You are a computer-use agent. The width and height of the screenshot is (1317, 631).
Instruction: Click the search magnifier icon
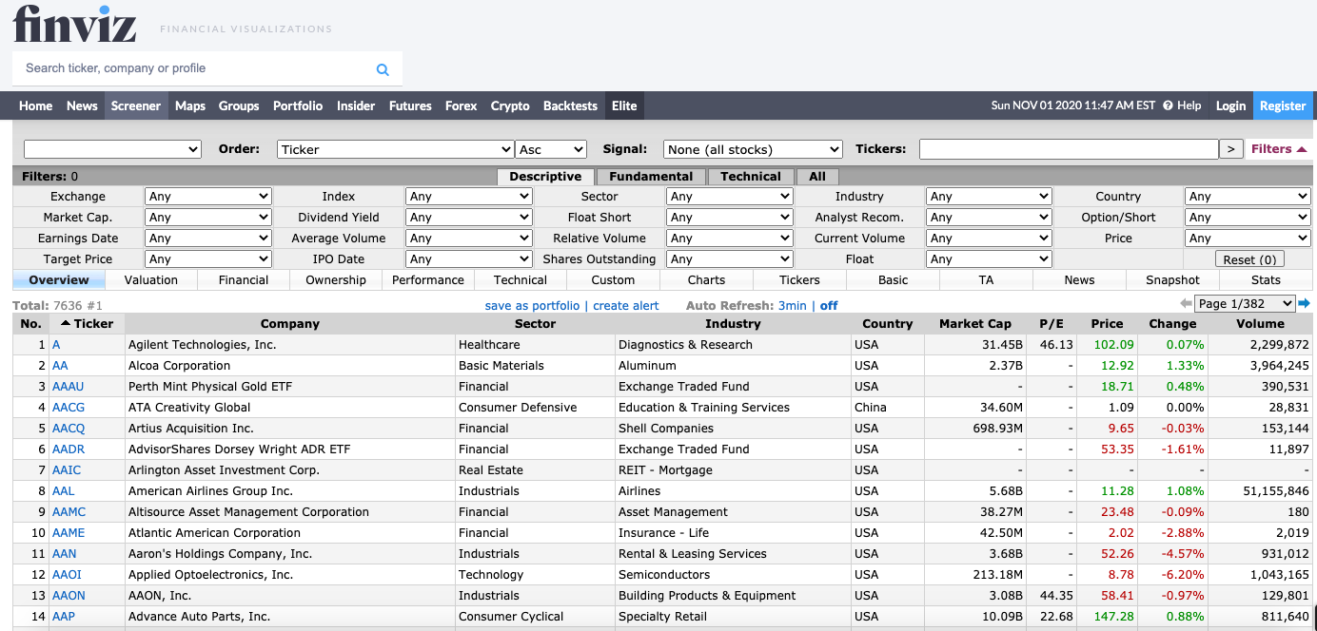[383, 69]
